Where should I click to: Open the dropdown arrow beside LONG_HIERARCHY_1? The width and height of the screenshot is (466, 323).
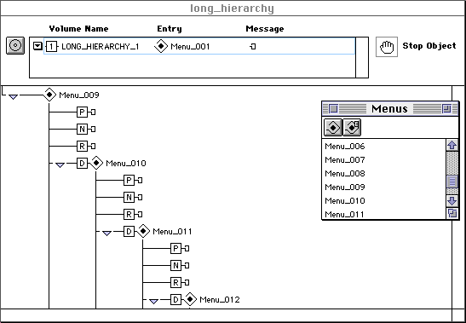37,46
